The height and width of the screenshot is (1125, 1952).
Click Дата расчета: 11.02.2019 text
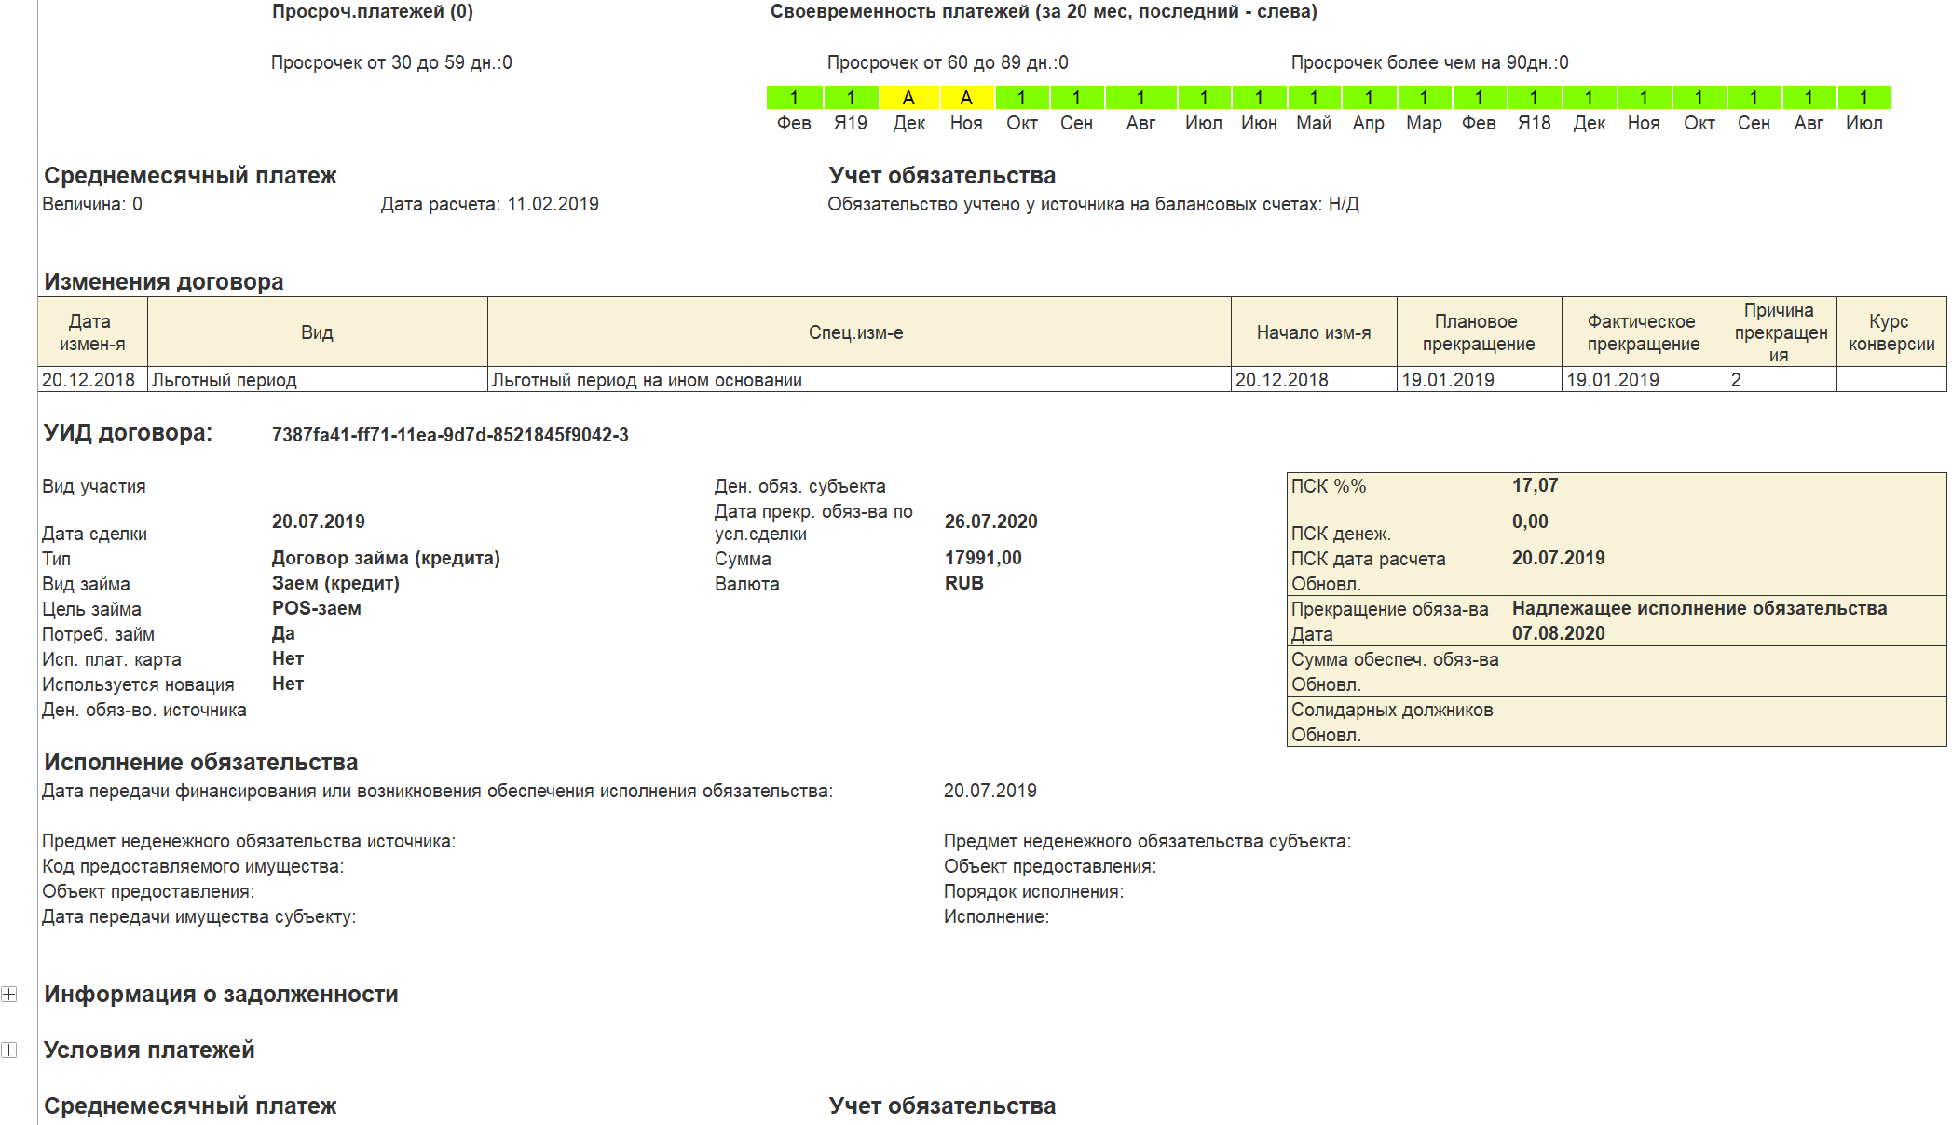click(489, 204)
